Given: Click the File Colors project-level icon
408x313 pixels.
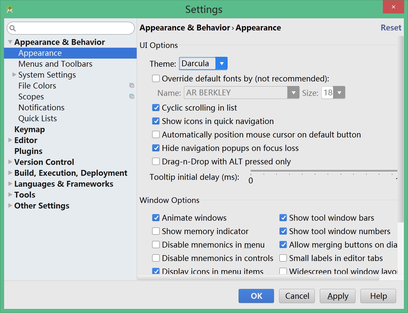Looking at the screenshot, I should [132, 85].
